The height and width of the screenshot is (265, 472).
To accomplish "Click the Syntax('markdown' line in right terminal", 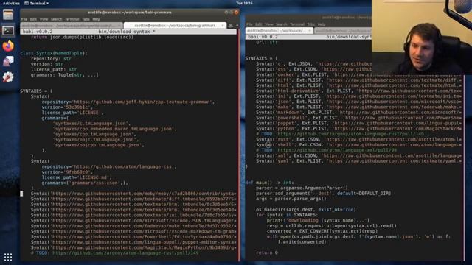I will tap(358, 113).
